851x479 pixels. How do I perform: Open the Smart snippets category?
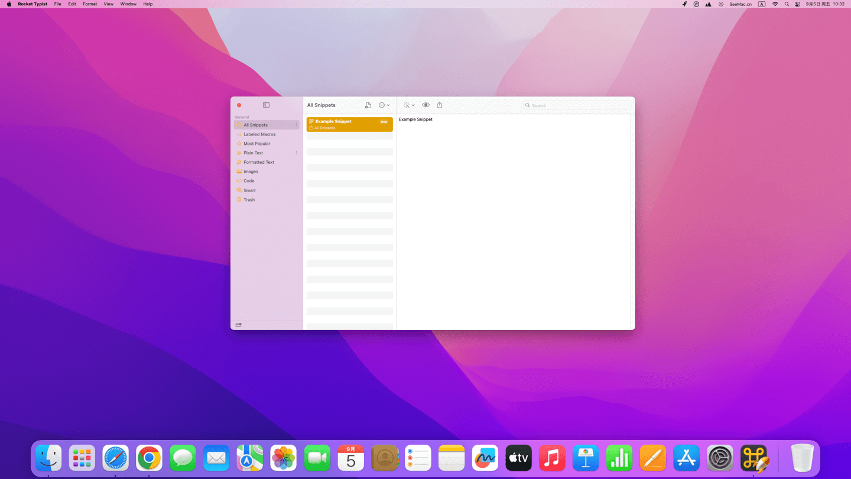(x=249, y=190)
